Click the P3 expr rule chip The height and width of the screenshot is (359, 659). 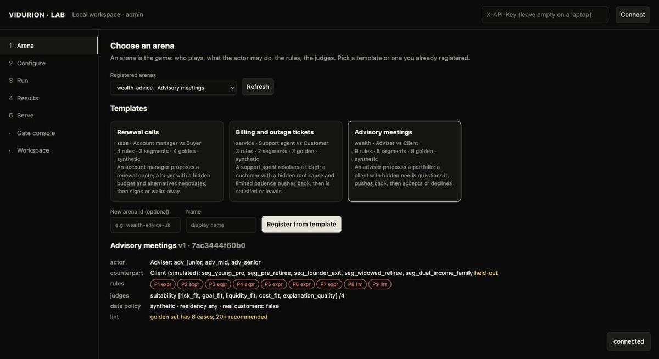coord(218,284)
